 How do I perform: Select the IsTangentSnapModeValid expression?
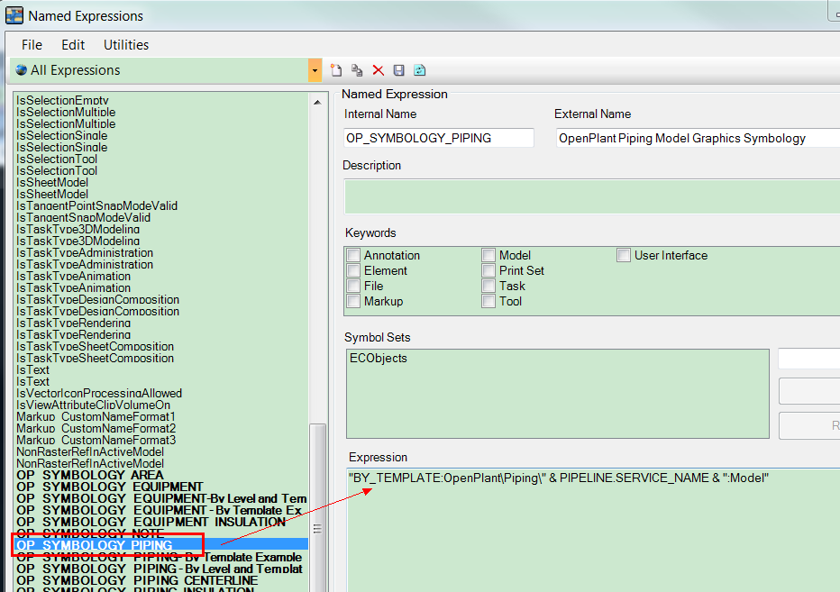[84, 217]
